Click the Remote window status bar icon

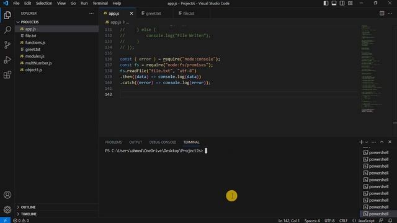(x=5, y=221)
